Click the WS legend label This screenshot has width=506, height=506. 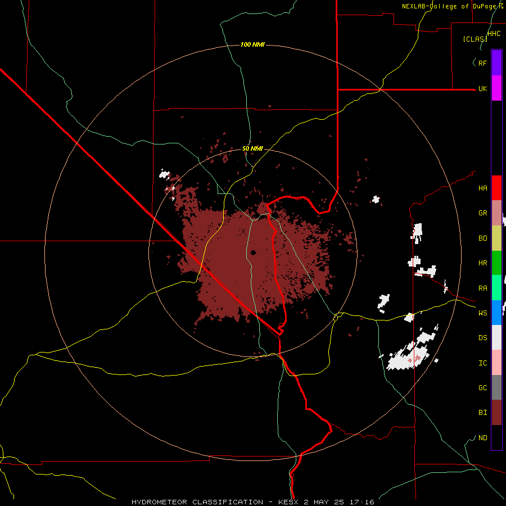coord(483,313)
